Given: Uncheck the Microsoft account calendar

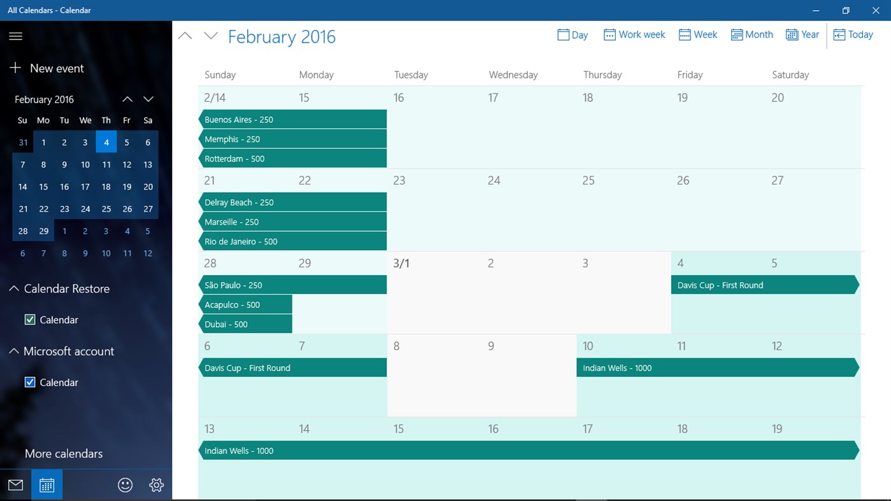Looking at the screenshot, I should [29, 382].
